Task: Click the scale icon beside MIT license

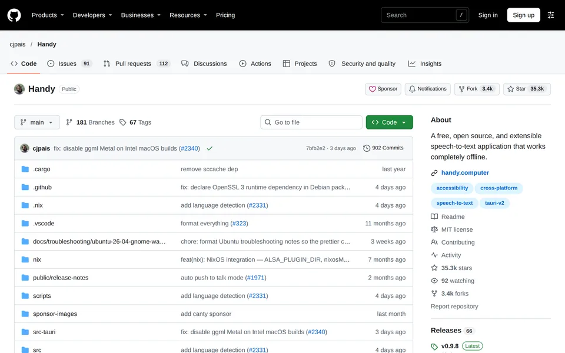Action: 434,229
